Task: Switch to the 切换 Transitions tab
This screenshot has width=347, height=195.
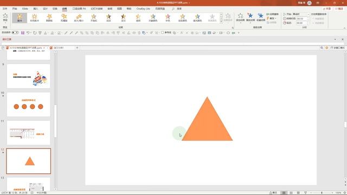Action: point(55,9)
